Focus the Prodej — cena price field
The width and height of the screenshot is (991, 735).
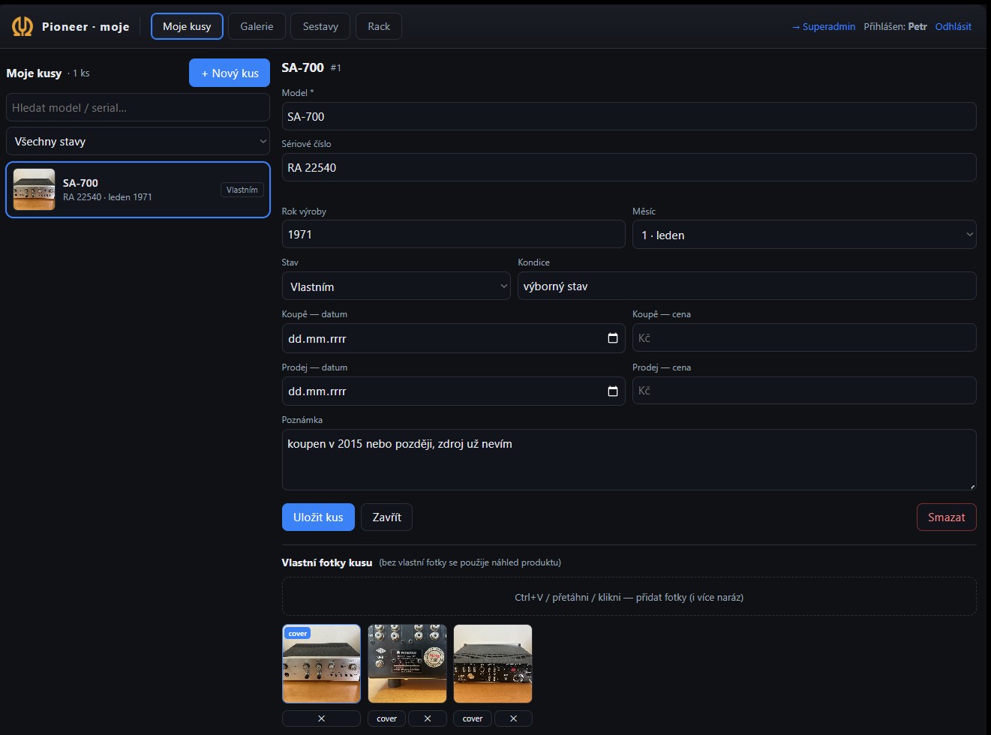pyautogui.click(x=804, y=390)
